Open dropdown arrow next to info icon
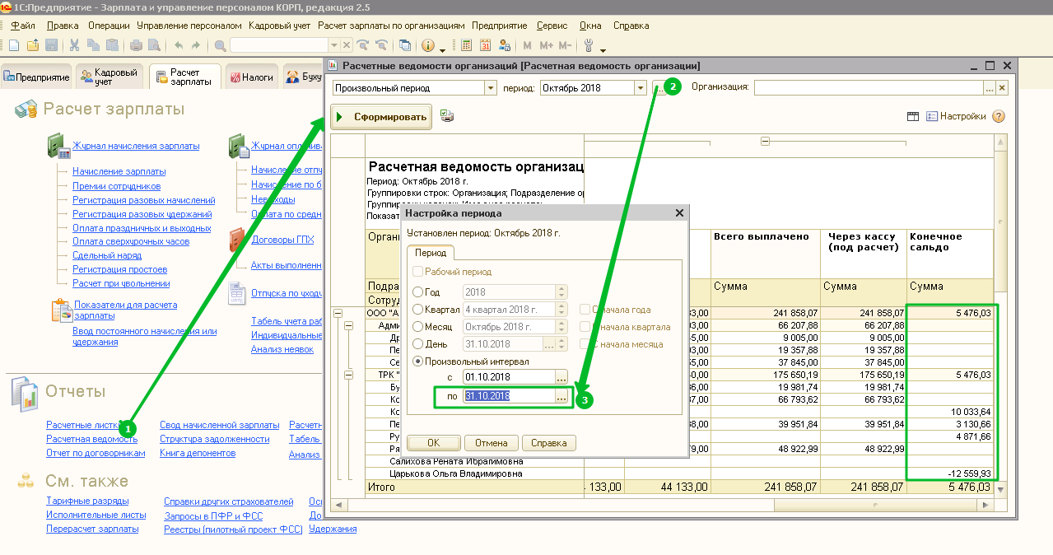 coord(443,49)
